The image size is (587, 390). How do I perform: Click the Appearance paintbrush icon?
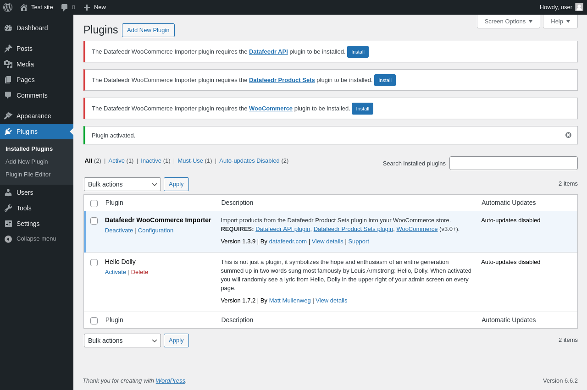click(x=8, y=116)
